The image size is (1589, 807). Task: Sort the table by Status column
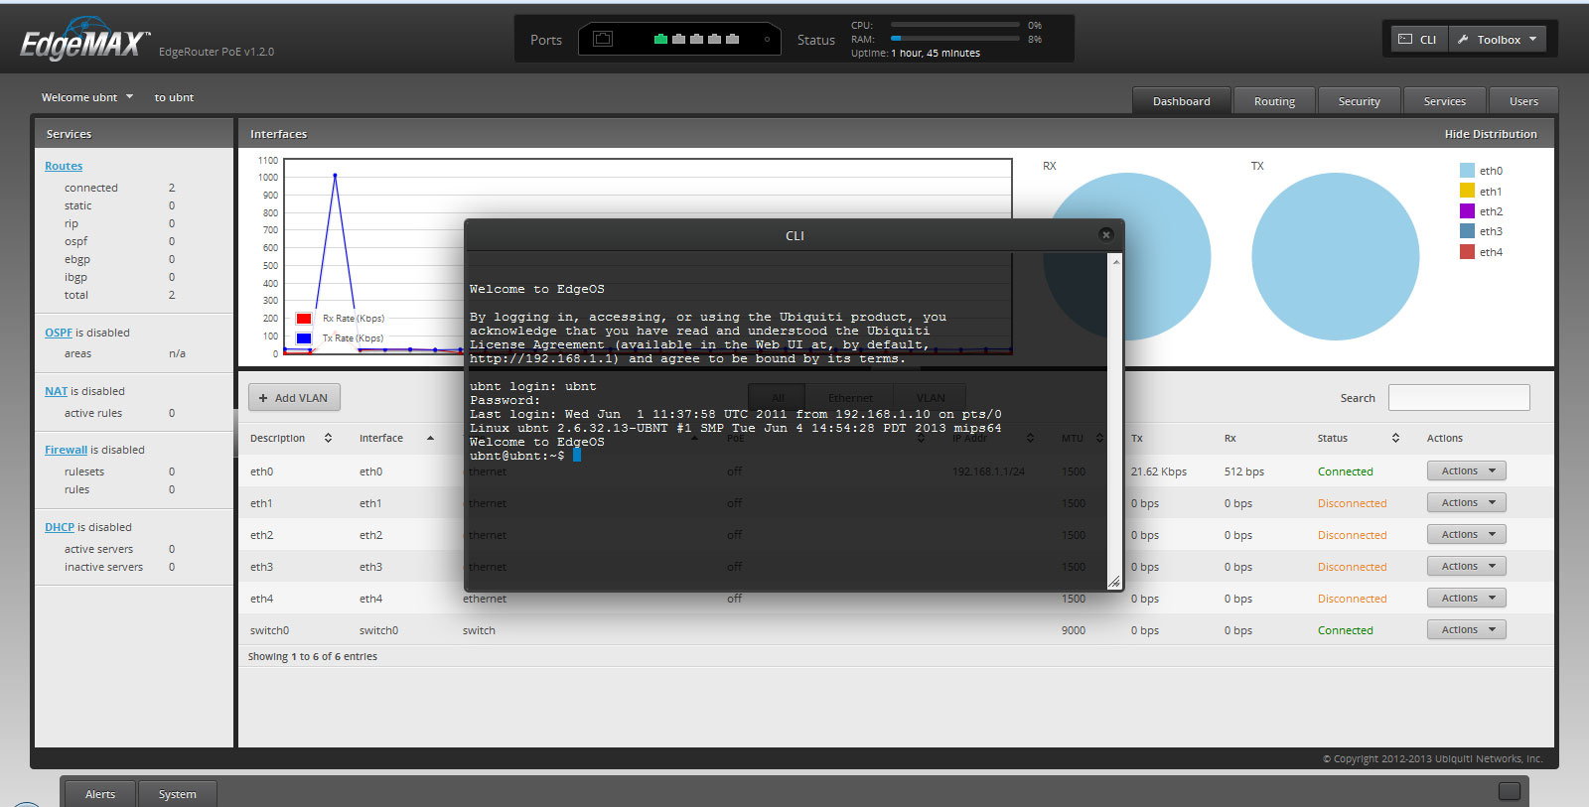click(1394, 438)
